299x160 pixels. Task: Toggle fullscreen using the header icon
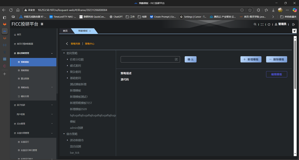click(262, 24)
